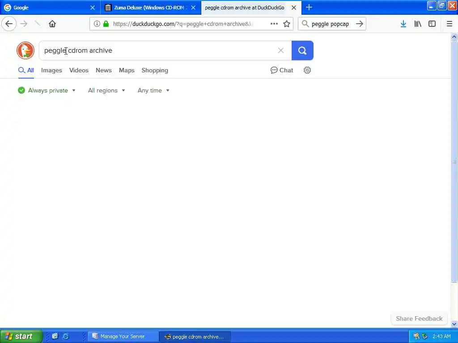Select the All results tab

point(26,70)
